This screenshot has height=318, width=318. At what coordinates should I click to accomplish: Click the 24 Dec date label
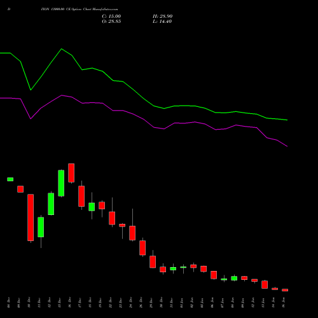pos(130,303)
